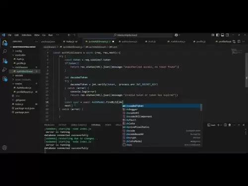Open the Copilot icon beside search box
Screen dimensions: 248x186
[176, 35]
